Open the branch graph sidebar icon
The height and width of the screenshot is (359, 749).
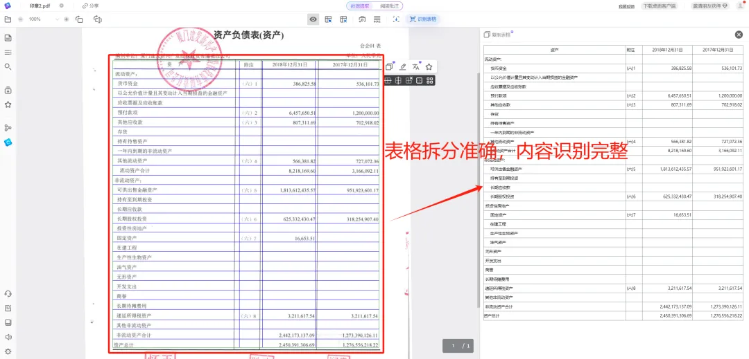pos(8,127)
